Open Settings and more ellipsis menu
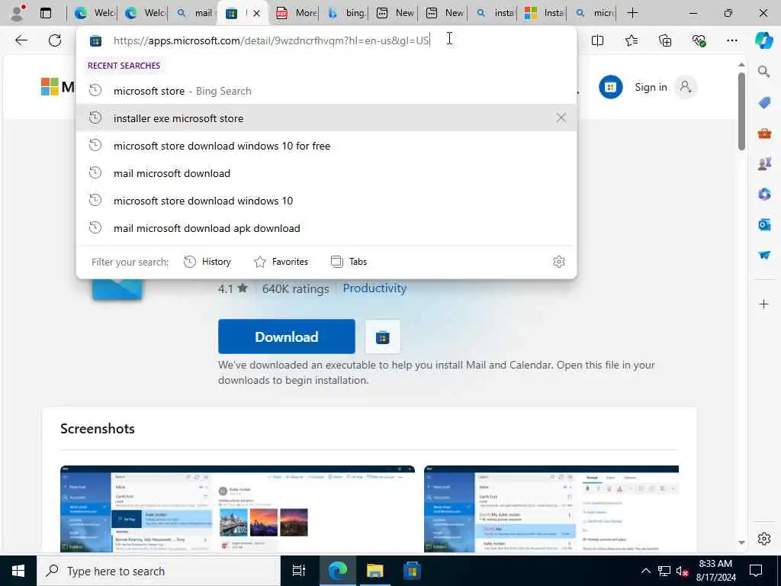This screenshot has height=586, width=781. pyautogui.click(x=731, y=40)
